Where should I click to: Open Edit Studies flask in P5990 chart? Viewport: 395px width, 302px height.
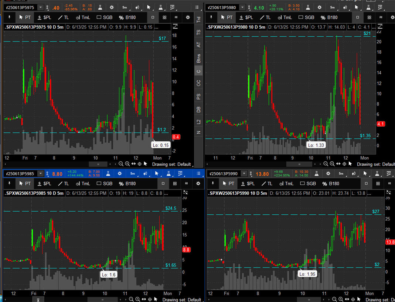click(x=316, y=174)
